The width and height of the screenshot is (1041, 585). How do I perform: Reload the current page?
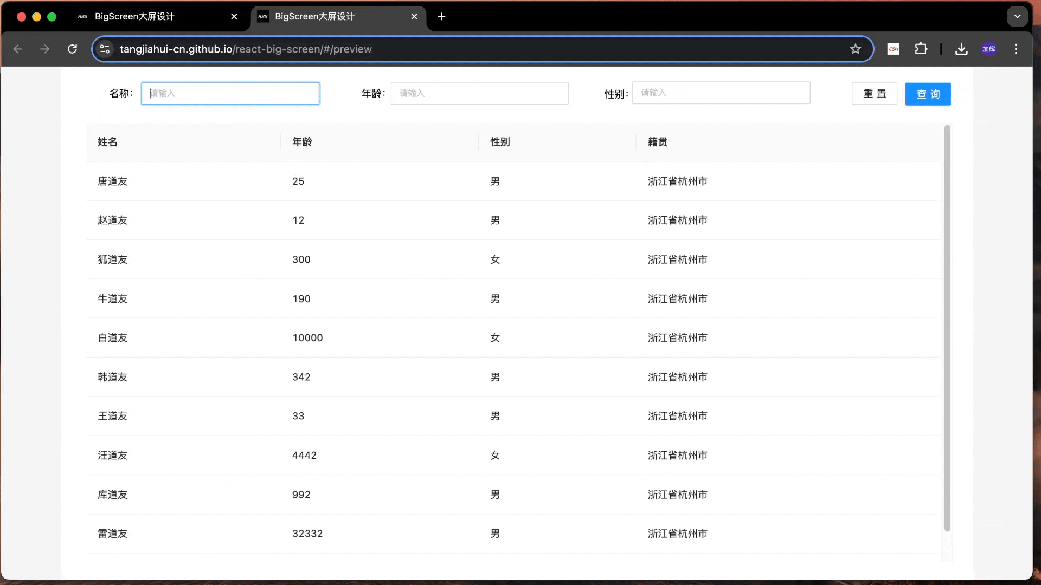click(x=72, y=49)
